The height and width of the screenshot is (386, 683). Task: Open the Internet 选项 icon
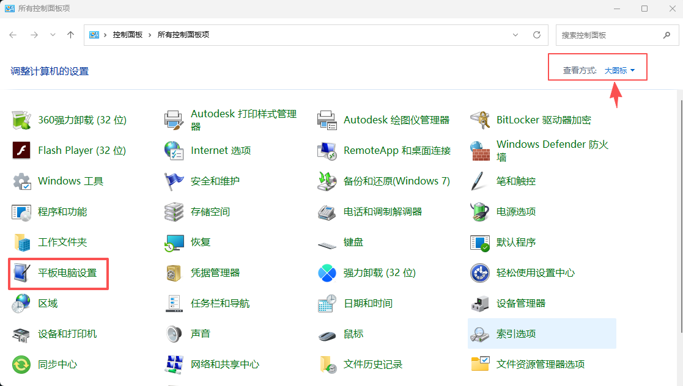point(174,151)
